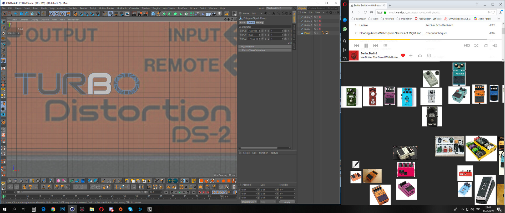
Task: Select the Scale tool in top toolbar
Action: pyautogui.click(x=21, y=14)
